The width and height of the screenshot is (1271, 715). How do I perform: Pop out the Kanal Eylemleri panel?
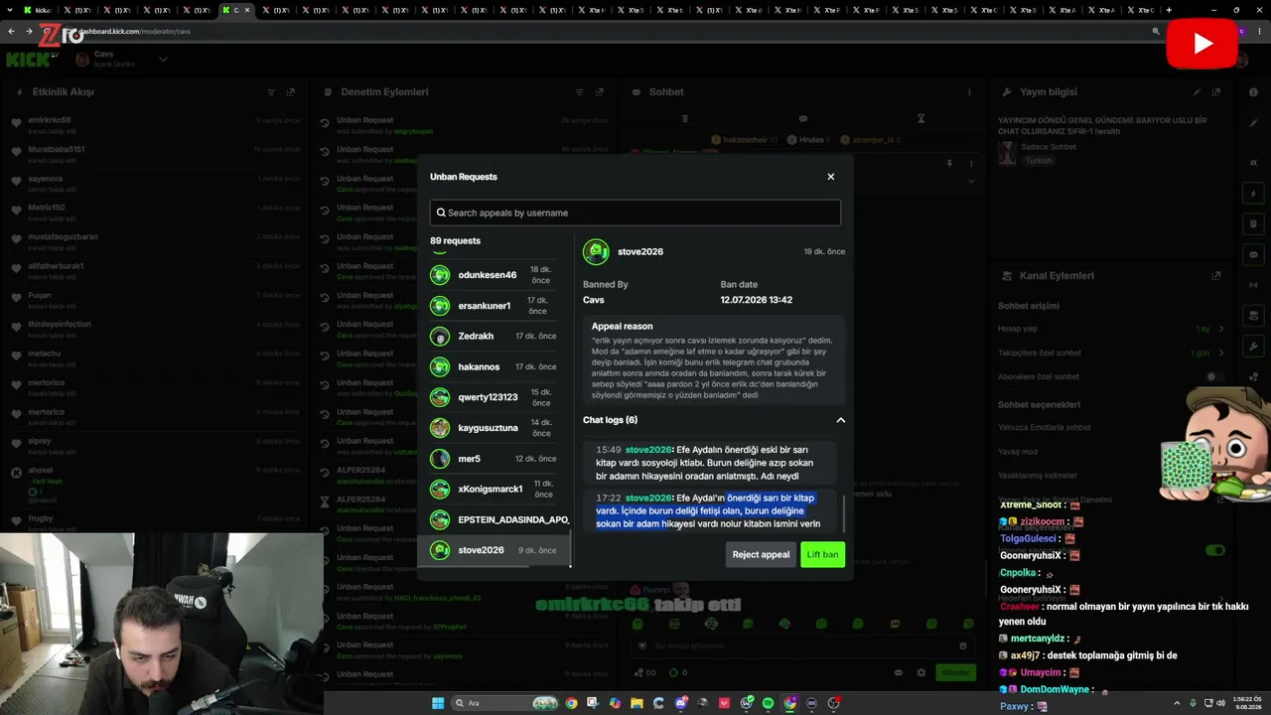1215,276
